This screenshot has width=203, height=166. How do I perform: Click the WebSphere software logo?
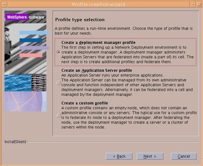point(25,17)
